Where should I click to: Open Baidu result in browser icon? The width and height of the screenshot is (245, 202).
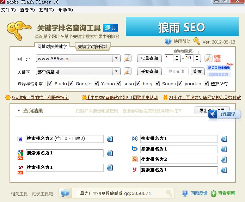click(x=110, y=139)
